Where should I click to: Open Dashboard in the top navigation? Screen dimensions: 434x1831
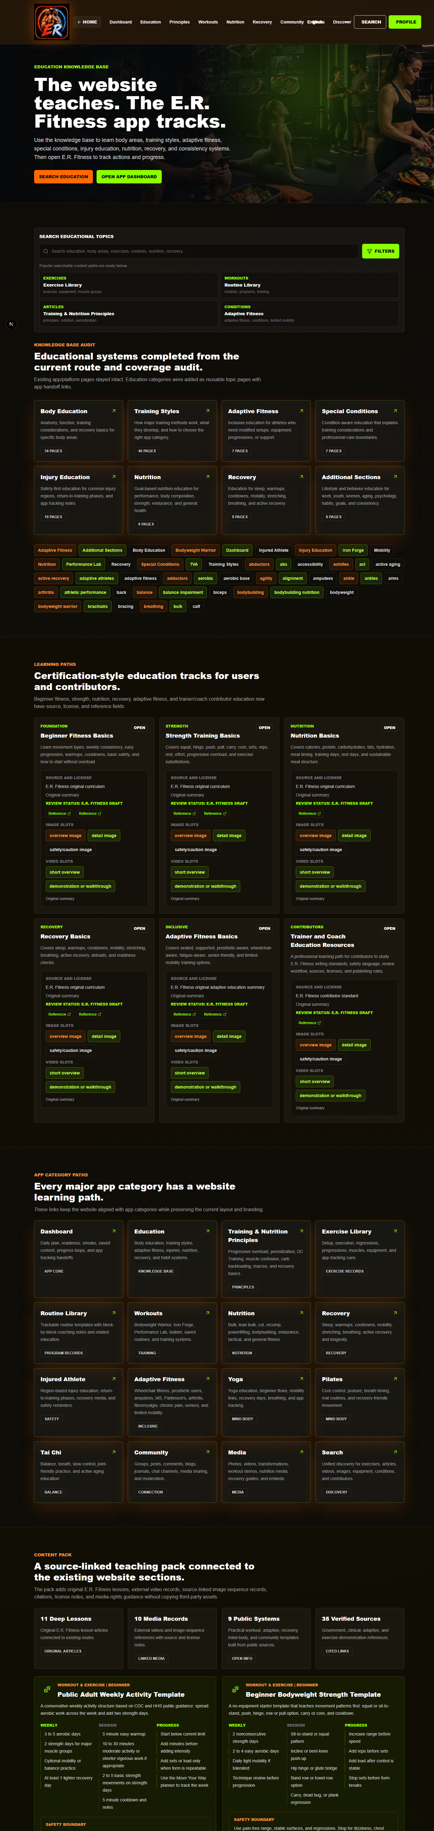[121, 22]
